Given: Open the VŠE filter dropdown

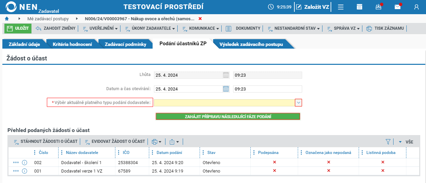Looking at the screenshot, I should [x=406, y=142].
